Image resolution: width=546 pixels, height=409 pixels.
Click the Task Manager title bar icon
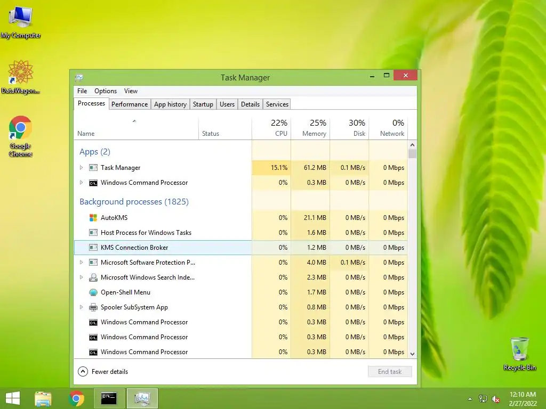tap(79, 77)
